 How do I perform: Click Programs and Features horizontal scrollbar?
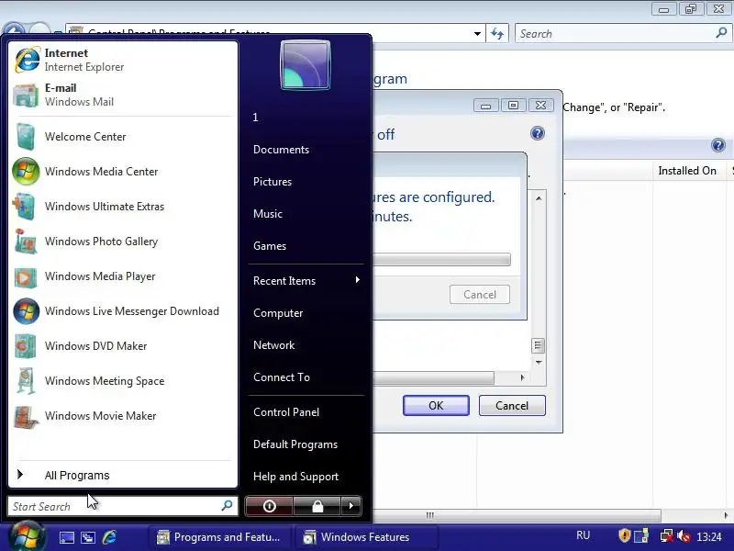pyautogui.click(x=517, y=515)
